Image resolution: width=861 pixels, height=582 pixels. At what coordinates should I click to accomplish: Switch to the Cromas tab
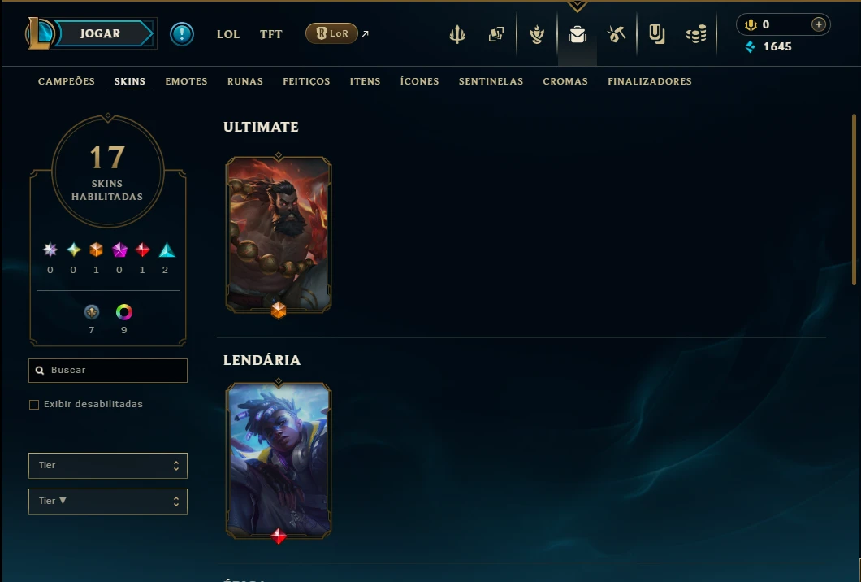click(x=565, y=81)
